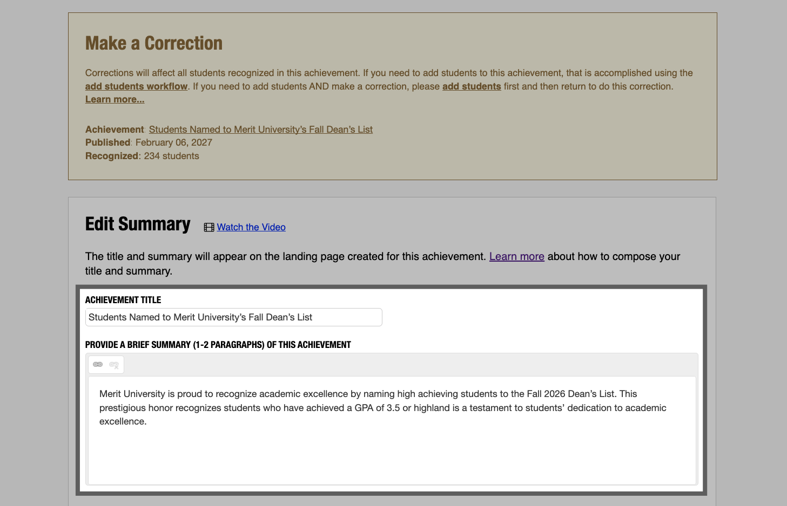Select the remove link icon in the summary editor

(x=115, y=364)
